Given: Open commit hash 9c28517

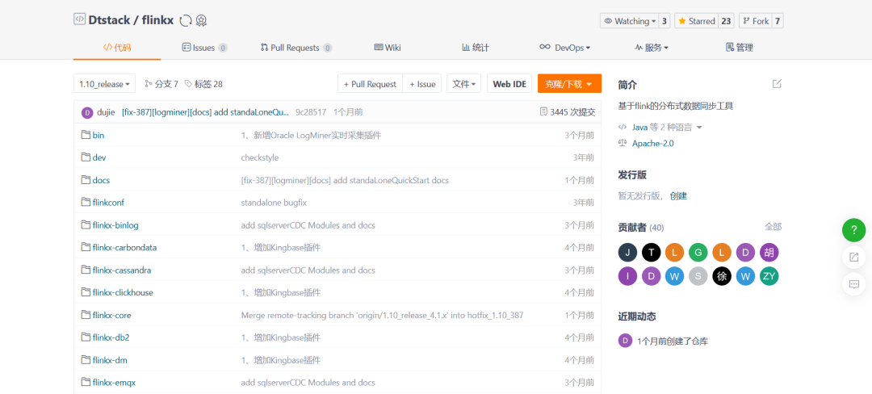Looking at the screenshot, I should (x=311, y=112).
